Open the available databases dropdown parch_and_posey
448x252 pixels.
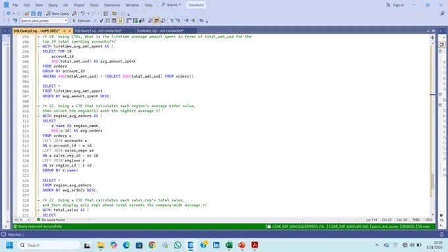coord(45,20)
